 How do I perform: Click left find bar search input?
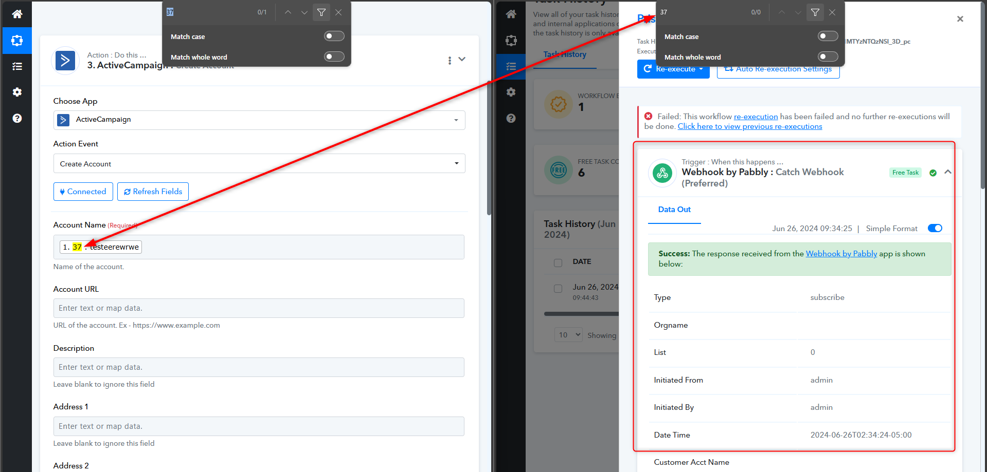click(x=208, y=12)
